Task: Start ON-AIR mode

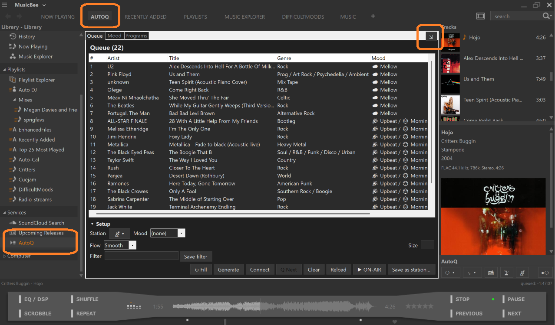Action: point(369,270)
